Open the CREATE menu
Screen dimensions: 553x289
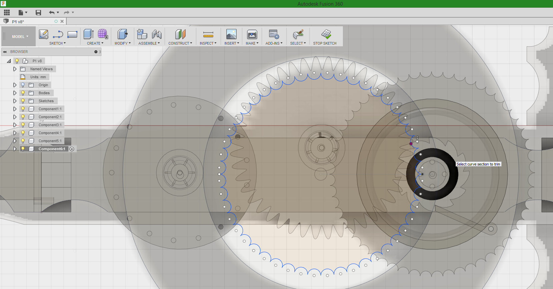[x=95, y=43]
